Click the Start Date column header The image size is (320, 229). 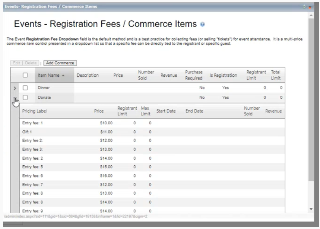[x=166, y=111]
